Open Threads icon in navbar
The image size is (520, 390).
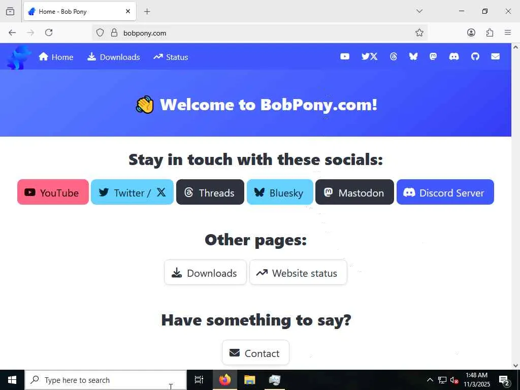(394, 57)
